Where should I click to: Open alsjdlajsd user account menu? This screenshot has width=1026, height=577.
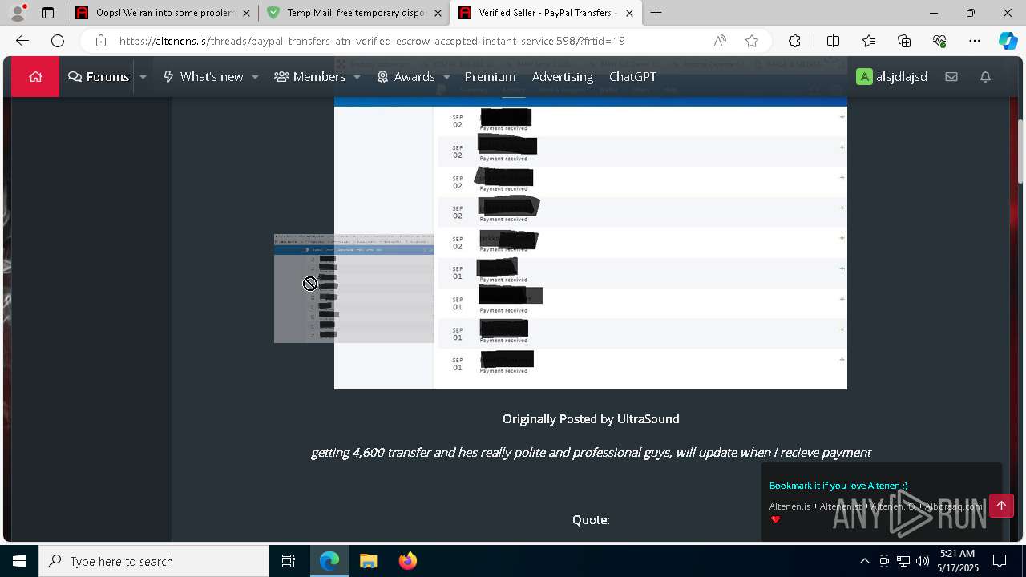[891, 77]
